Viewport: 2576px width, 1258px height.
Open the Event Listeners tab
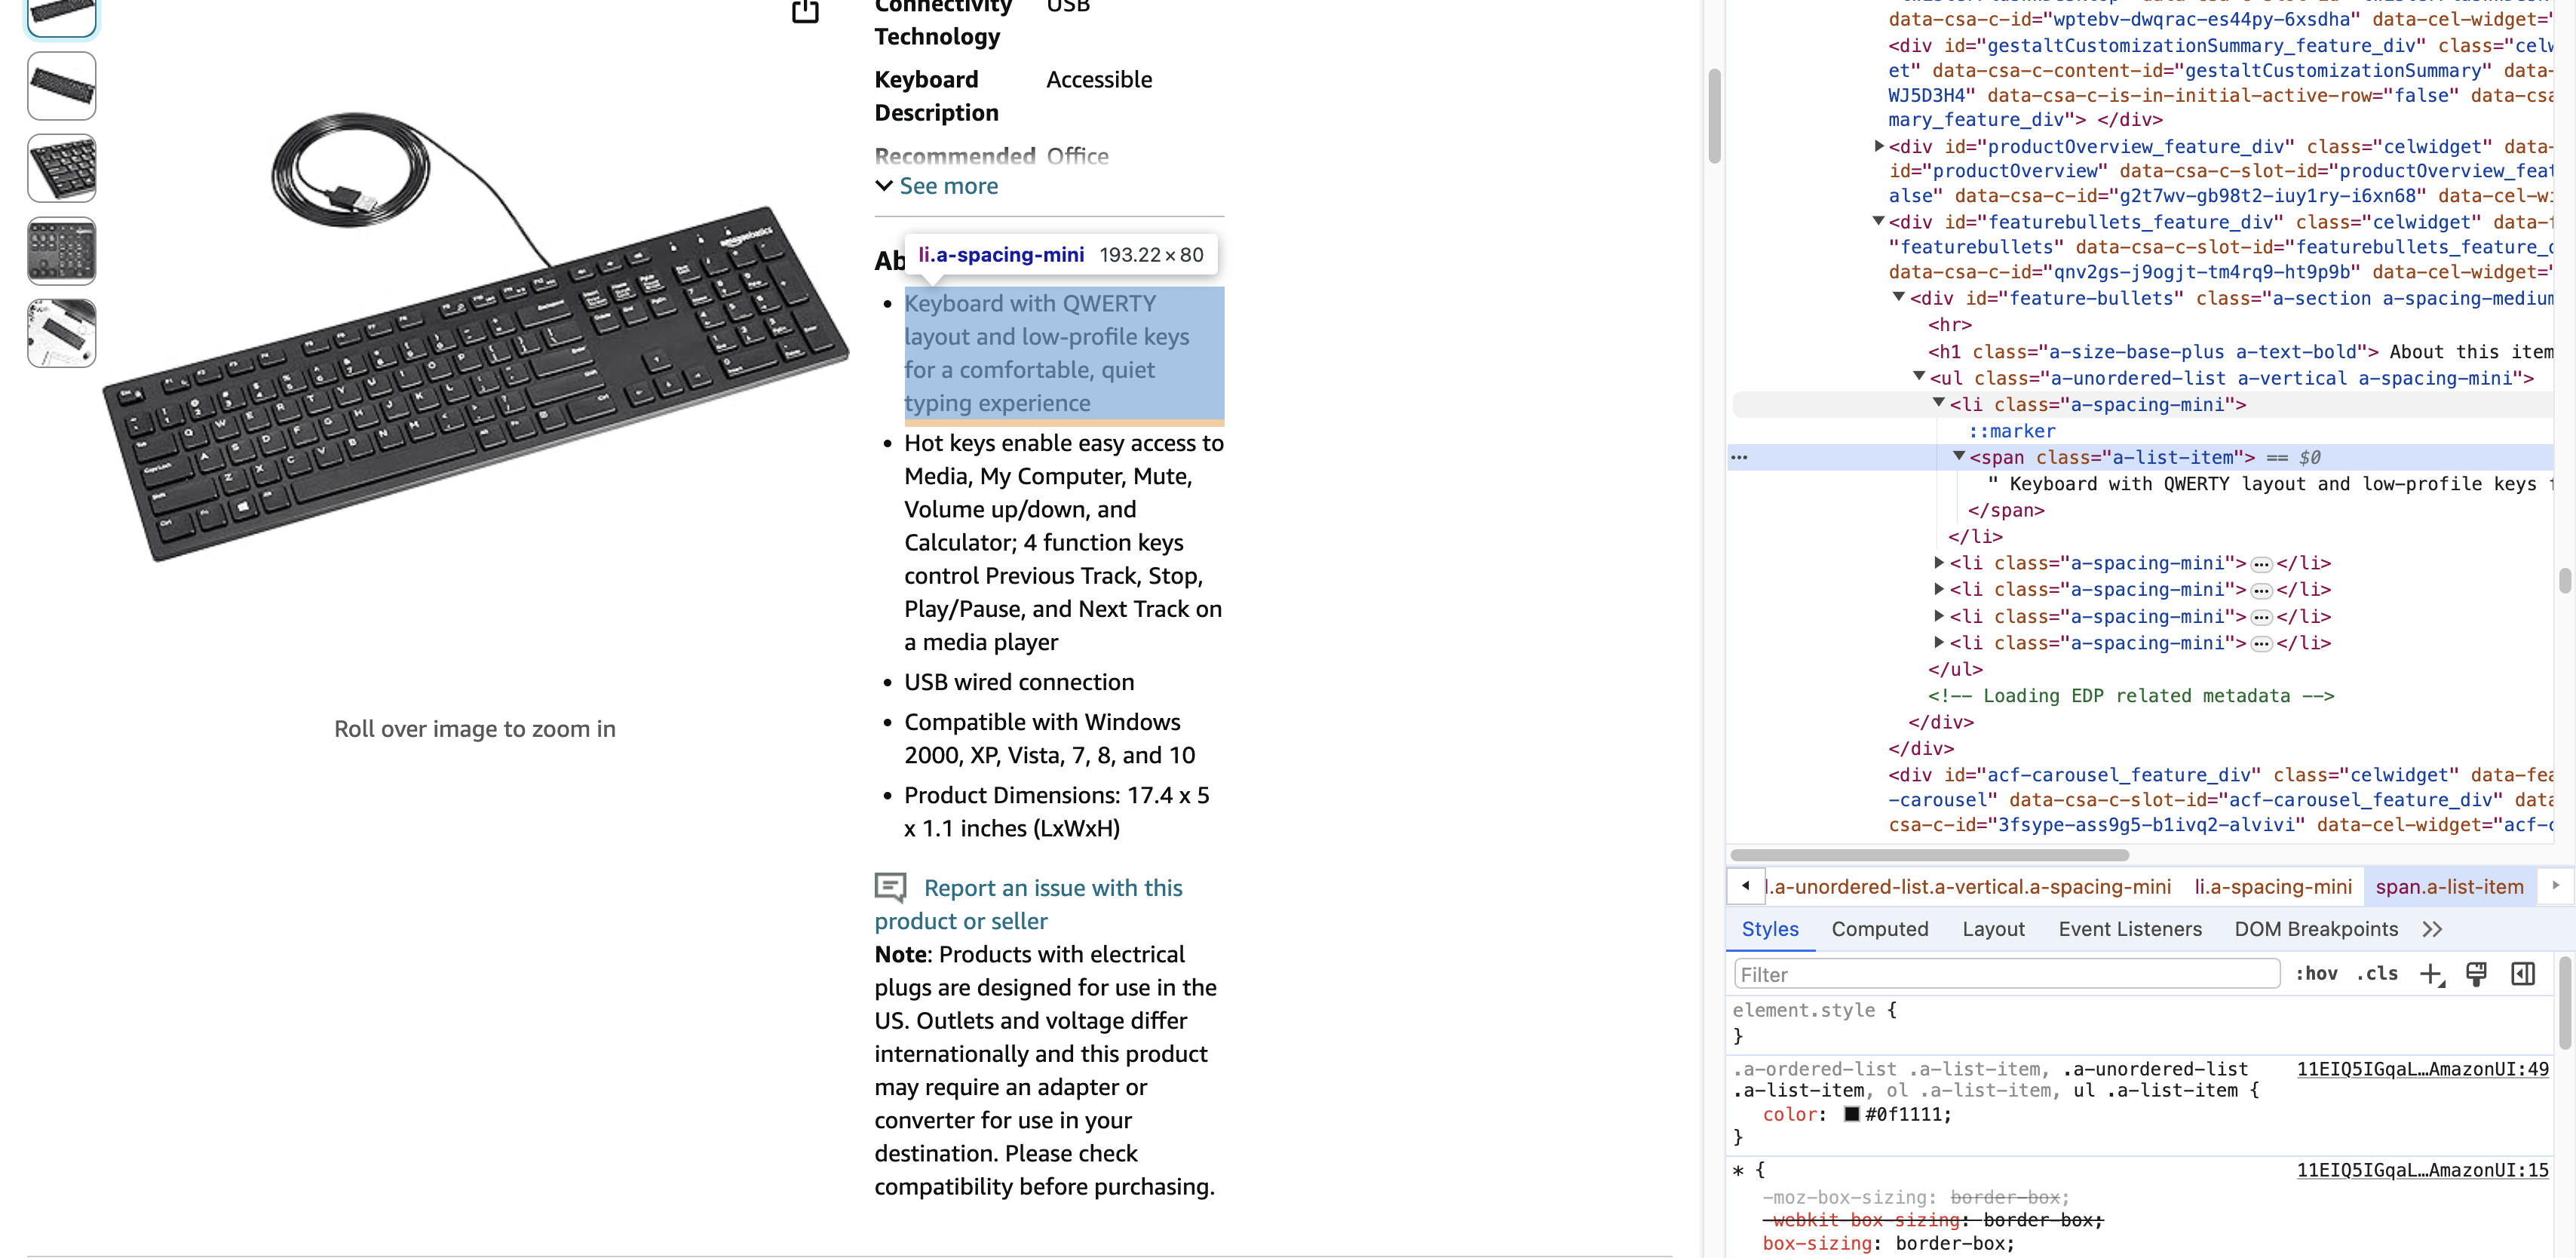click(x=2129, y=929)
